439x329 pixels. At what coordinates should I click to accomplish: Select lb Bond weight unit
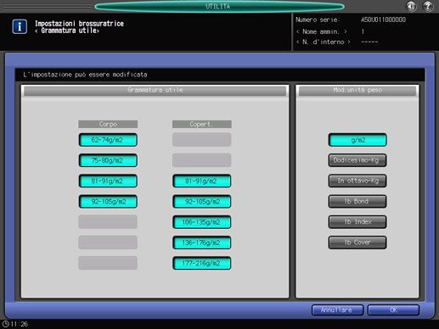pos(357,201)
